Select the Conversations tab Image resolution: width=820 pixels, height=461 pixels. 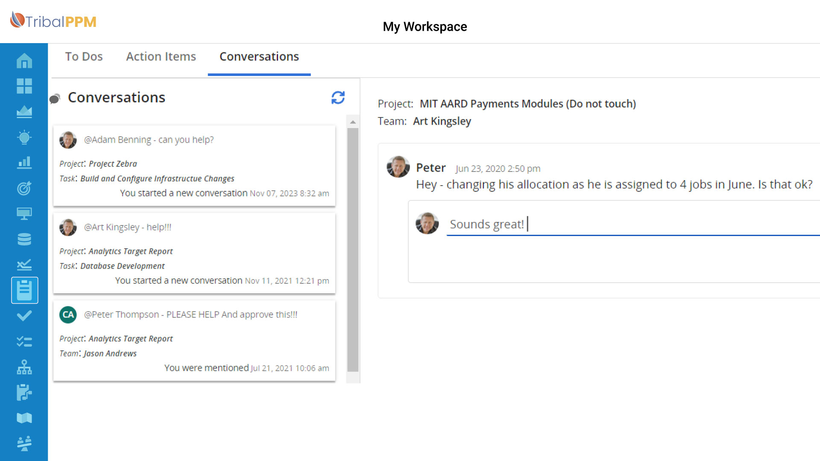click(259, 57)
